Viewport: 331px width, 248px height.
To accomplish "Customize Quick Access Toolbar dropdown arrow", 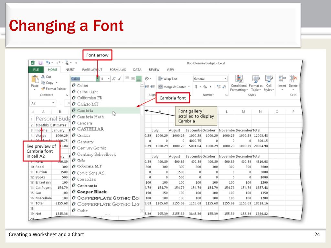I will point(76,63).
